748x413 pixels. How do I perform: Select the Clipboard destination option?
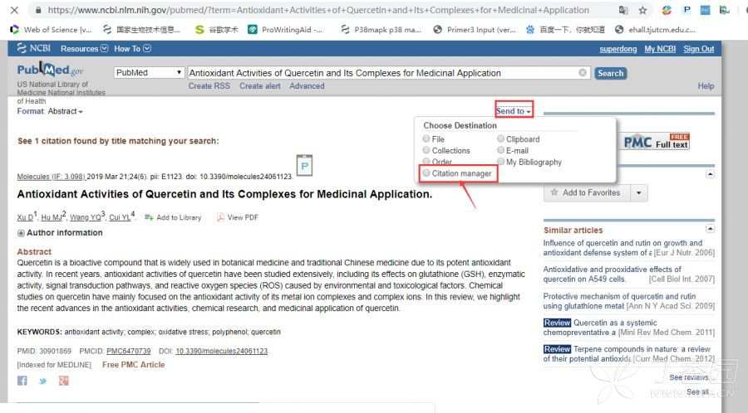pyautogui.click(x=500, y=139)
